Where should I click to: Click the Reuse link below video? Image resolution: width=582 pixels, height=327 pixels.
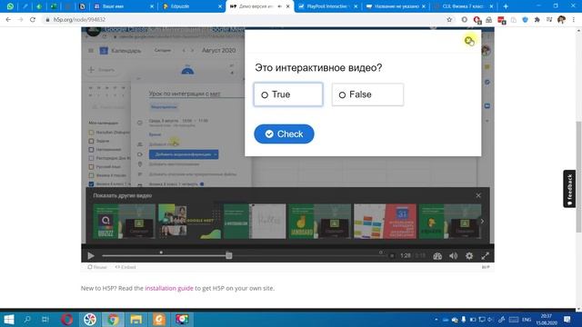click(97, 267)
